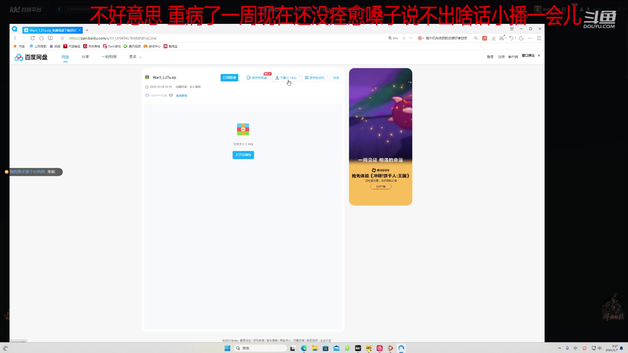Open the three-dot more tools icon
628x353 pixels.
tap(530, 38)
